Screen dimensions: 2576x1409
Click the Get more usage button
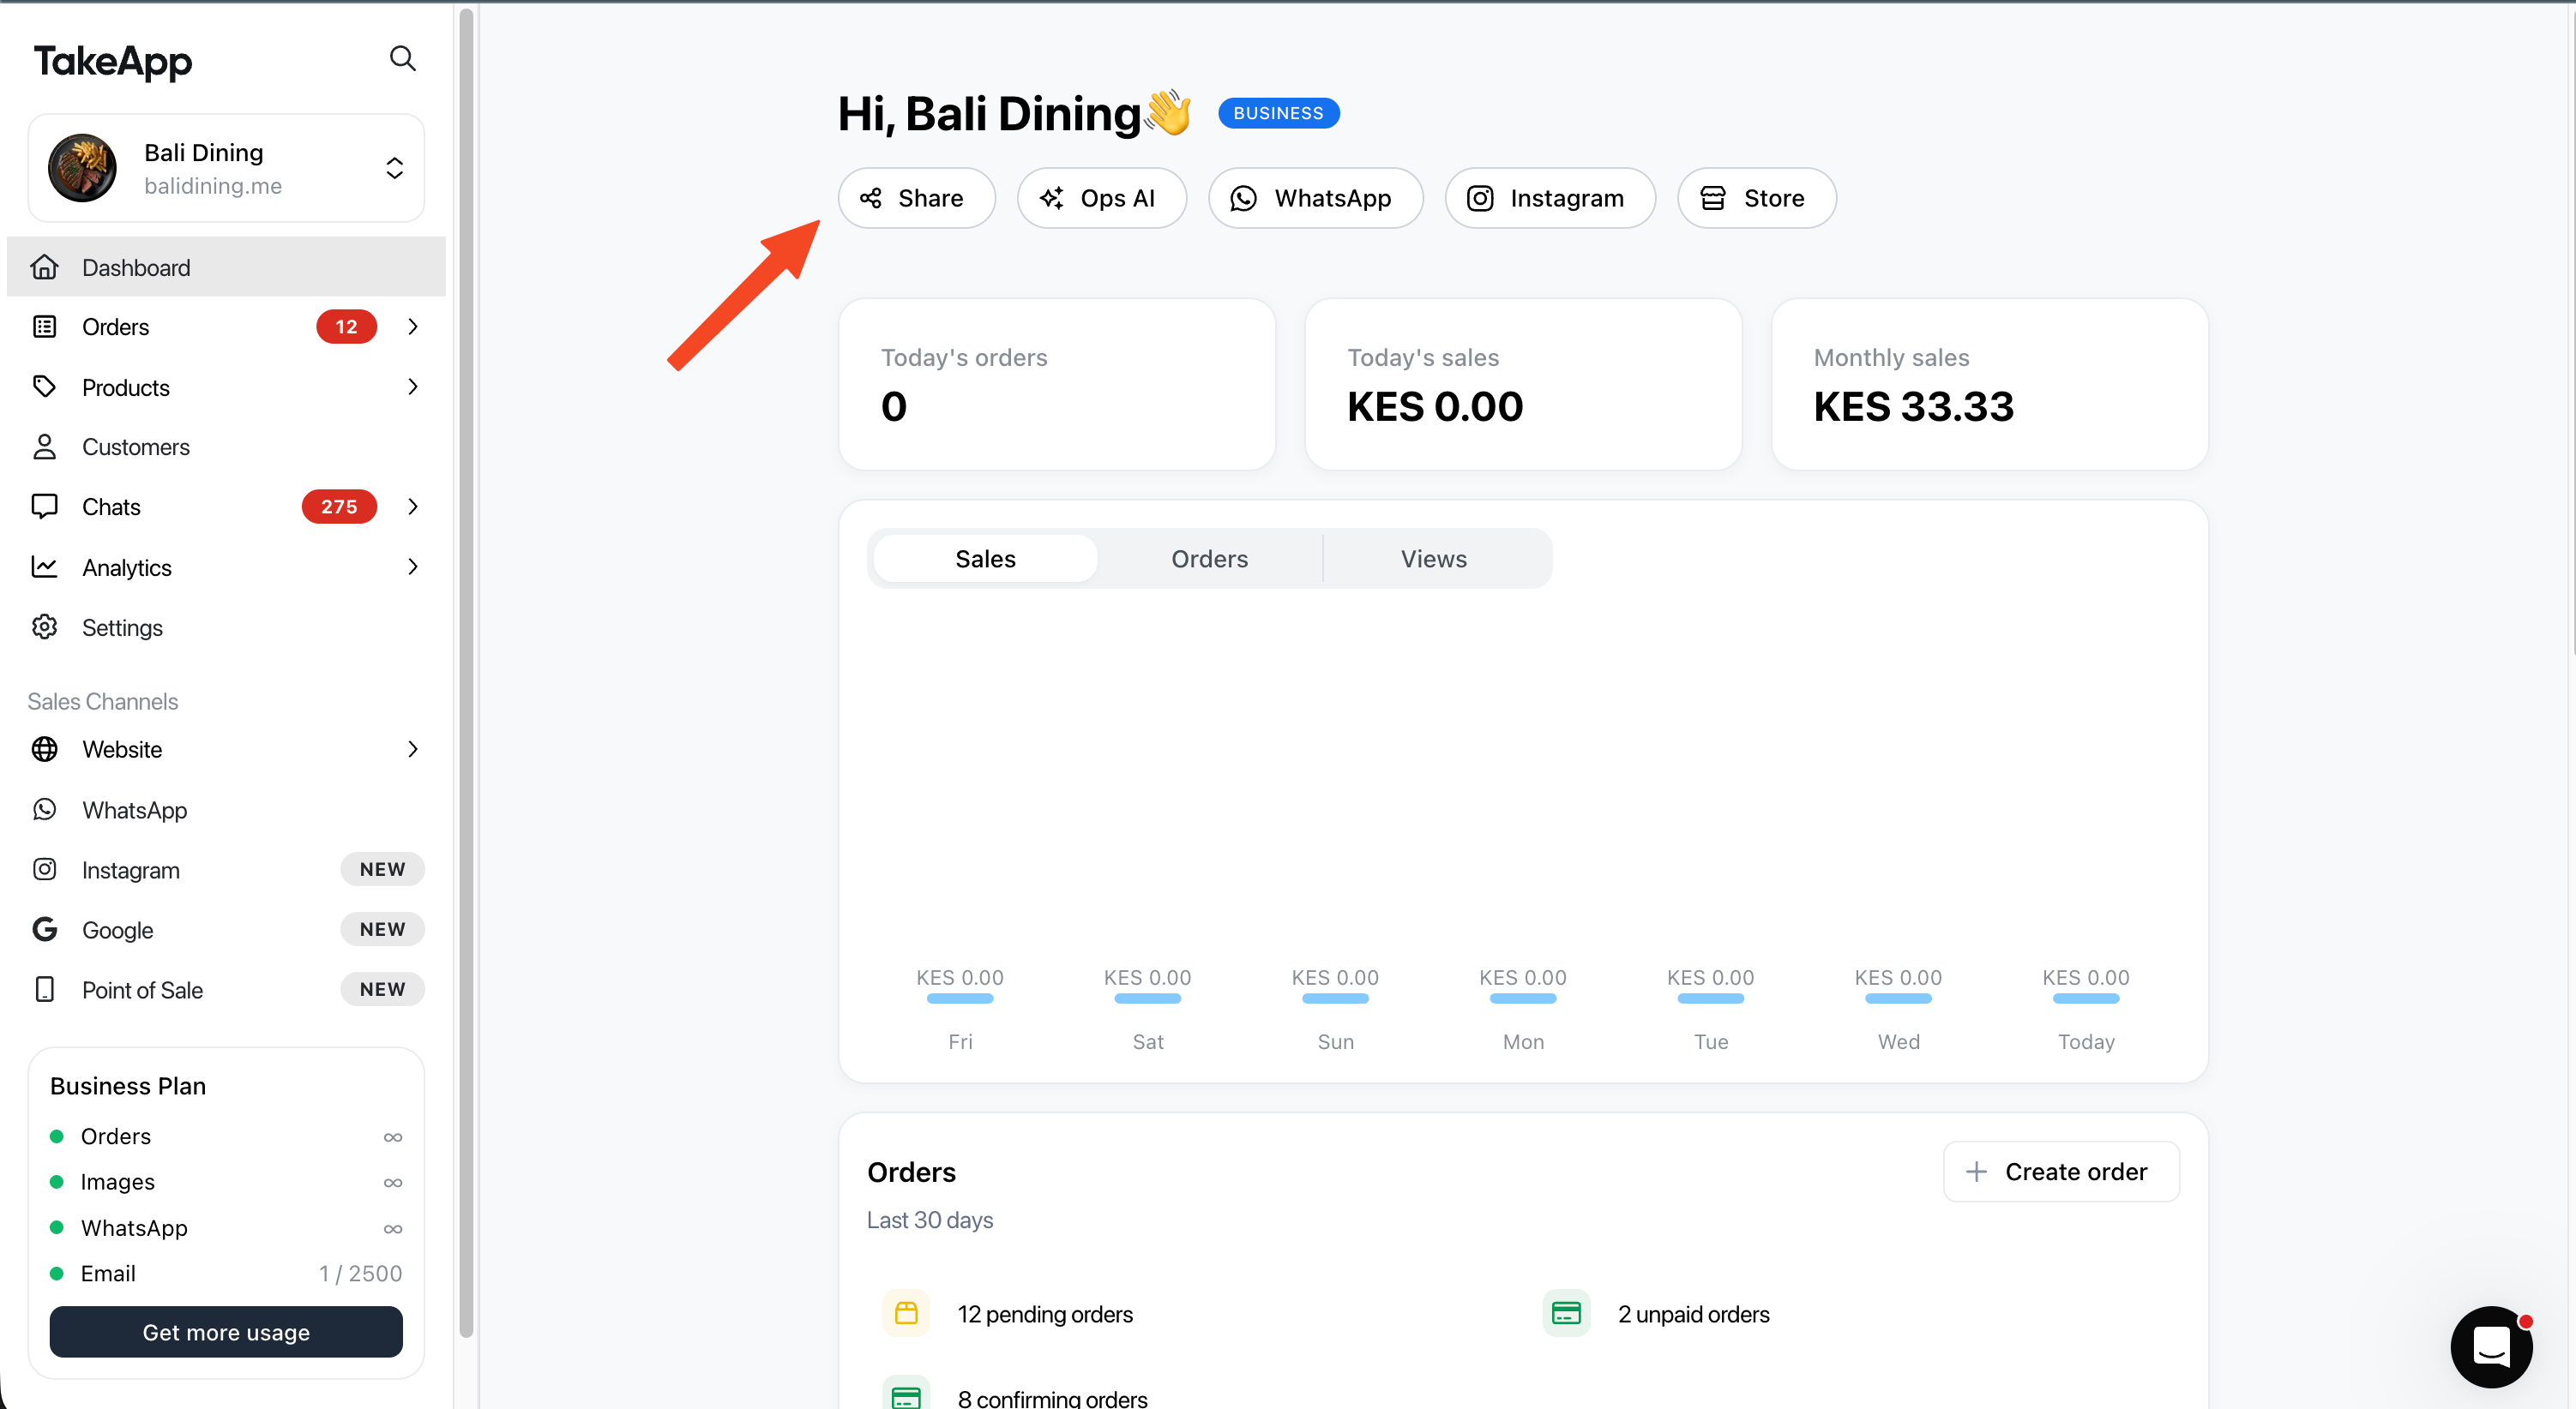tap(226, 1332)
